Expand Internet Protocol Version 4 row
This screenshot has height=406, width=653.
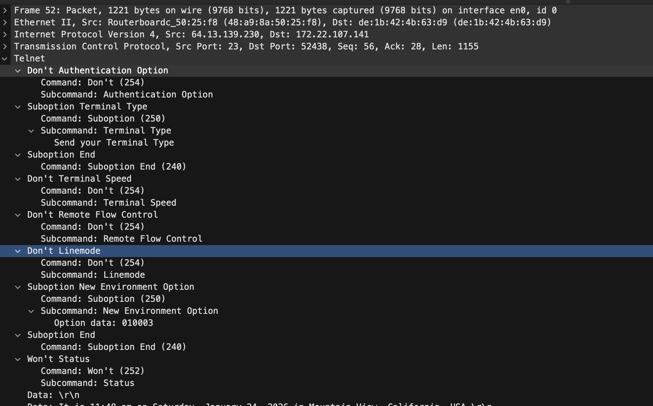pyautogui.click(x=5, y=34)
